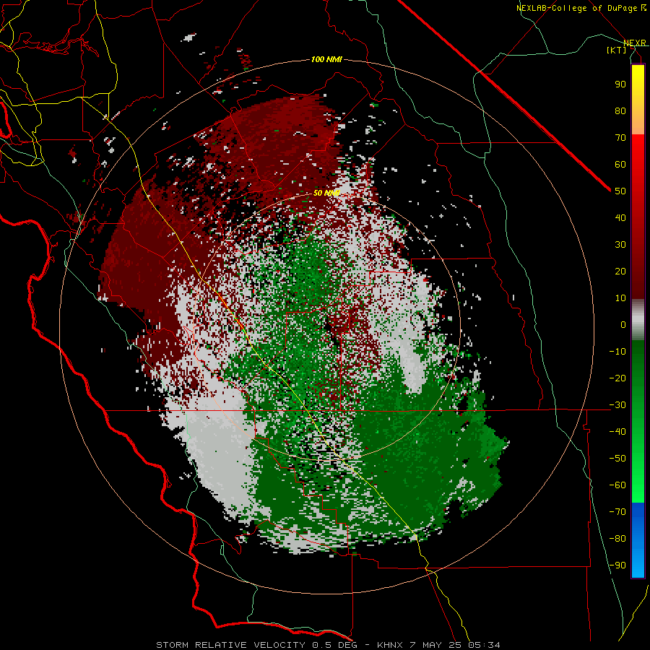650x650 pixels.
Task: Click the 40 value on velocity scale
Action: coord(620,217)
